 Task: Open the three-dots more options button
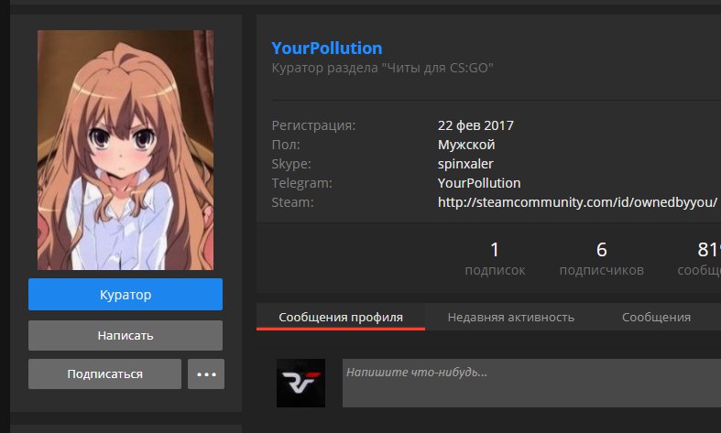(206, 373)
